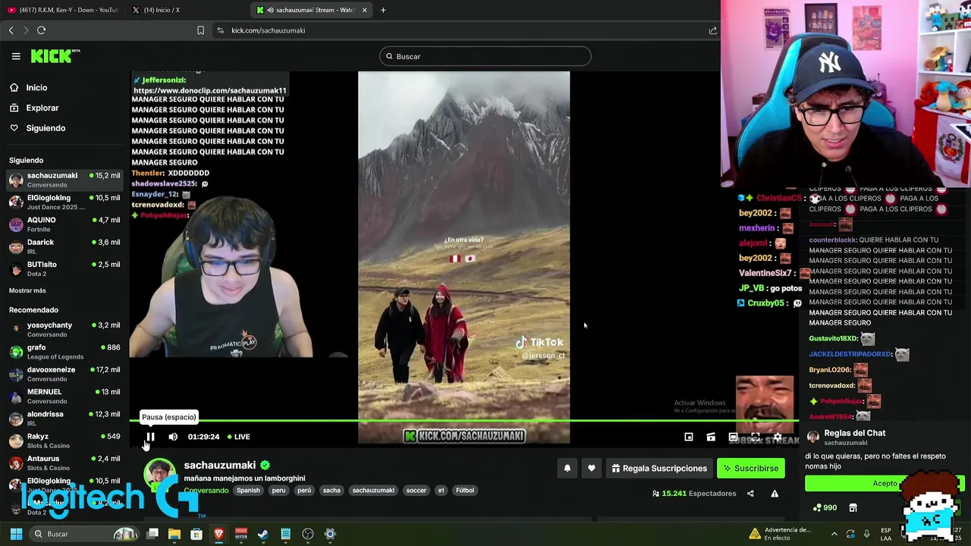
Task: Open a new browser tab
Action: (383, 10)
